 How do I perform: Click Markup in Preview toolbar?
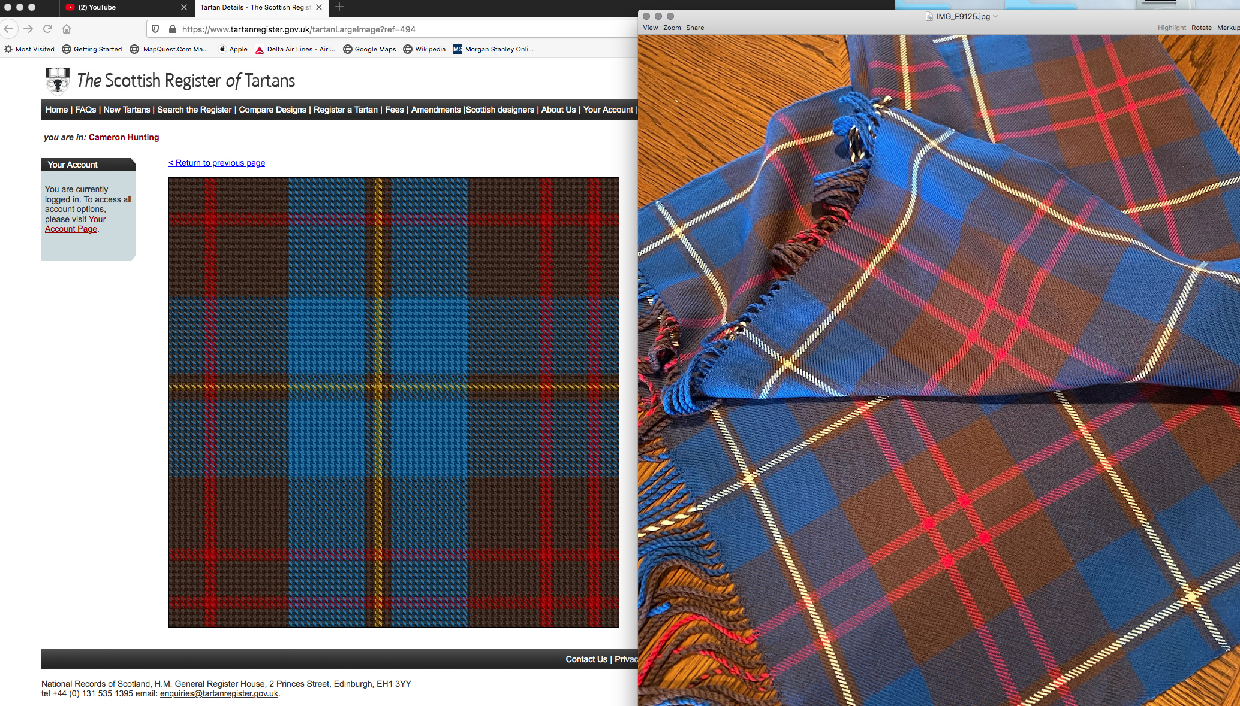1228,28
